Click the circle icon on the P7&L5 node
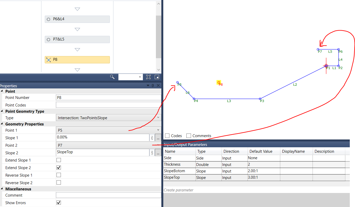 (x=48, y=39)
